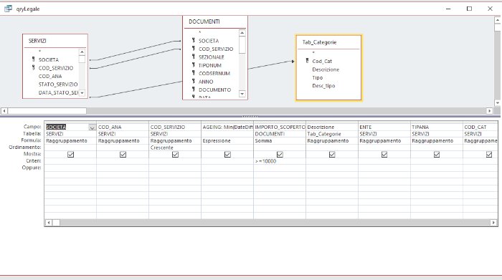
Task: Select the DOCUMENTI table title bar
Action: [215, 21]
